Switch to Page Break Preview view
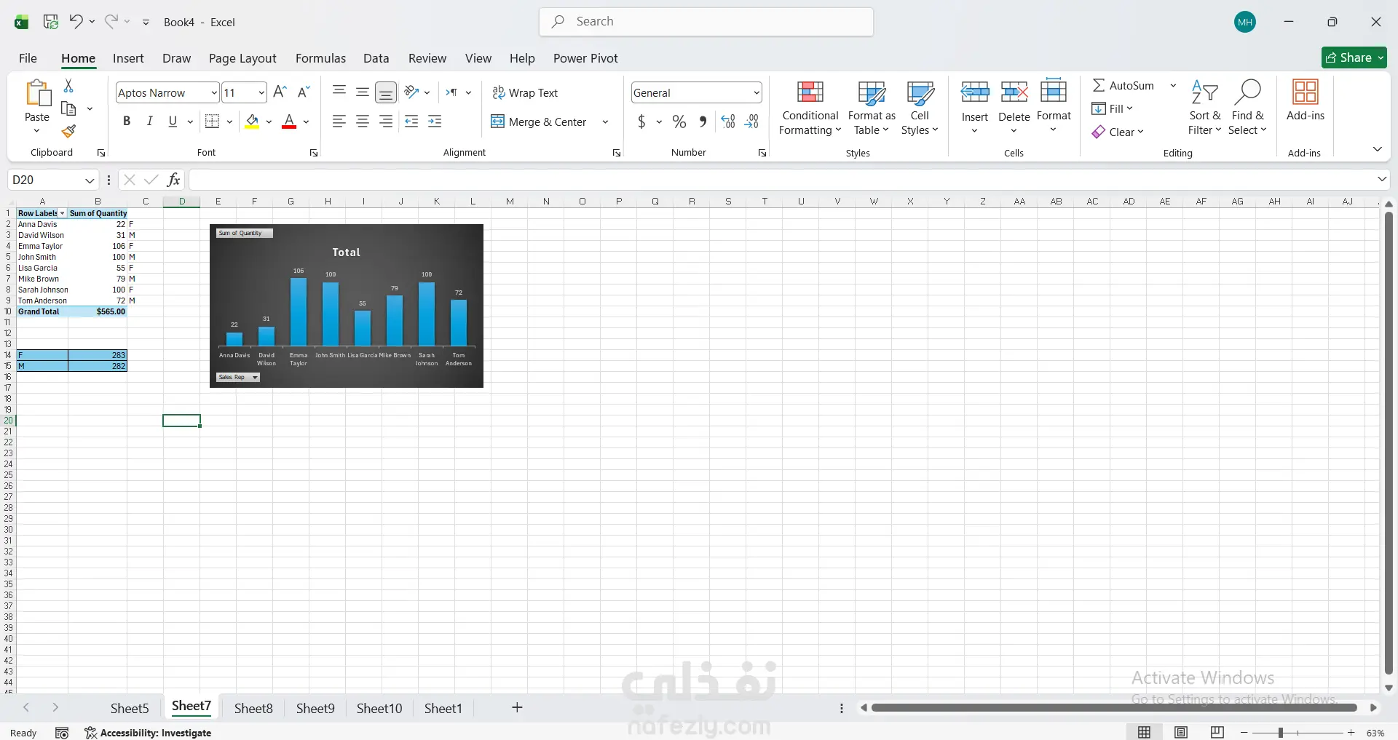The height and width of the screenshot is (740, 1398). coord(1217,732)
